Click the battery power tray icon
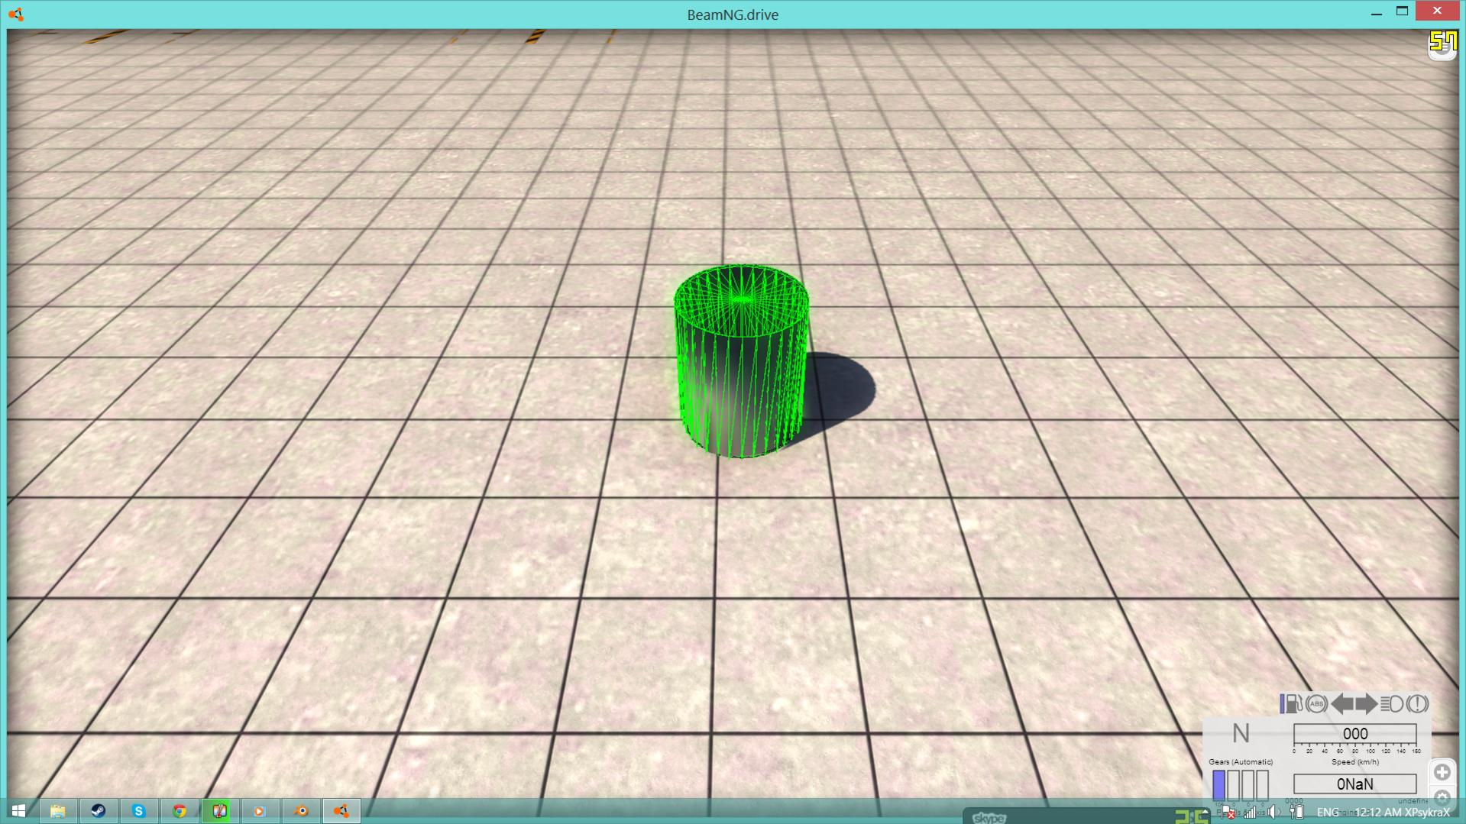This screenshot has height=824, width=1466. (x=1296, y=813)
